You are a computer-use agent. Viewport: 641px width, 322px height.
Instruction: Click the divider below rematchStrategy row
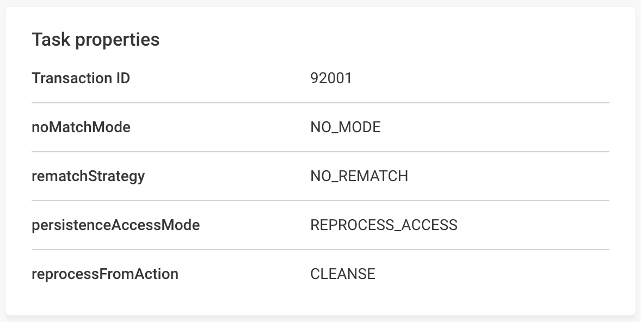pyautogui.click(x=320, y=201)
